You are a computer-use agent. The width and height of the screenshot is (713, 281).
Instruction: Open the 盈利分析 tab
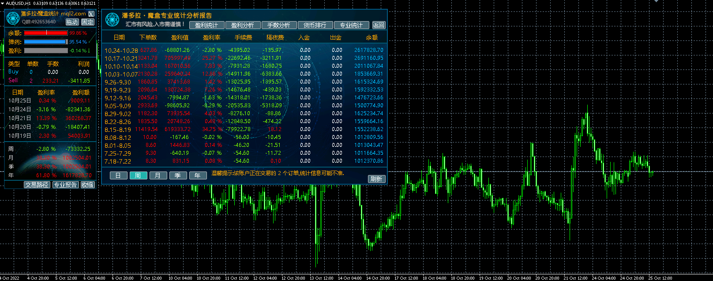pos(243,25)
